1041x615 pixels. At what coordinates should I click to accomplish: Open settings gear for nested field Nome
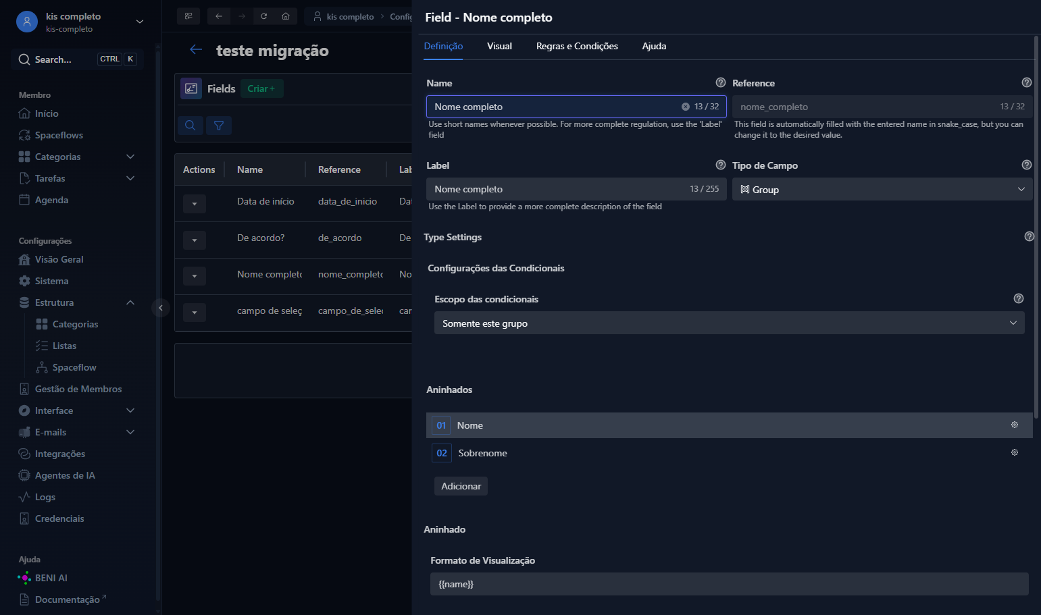point(1015,425)
